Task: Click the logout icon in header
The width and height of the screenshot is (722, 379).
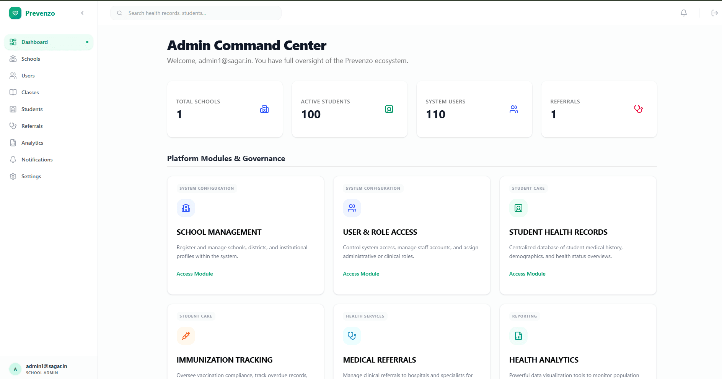Action: pos(714,13)
